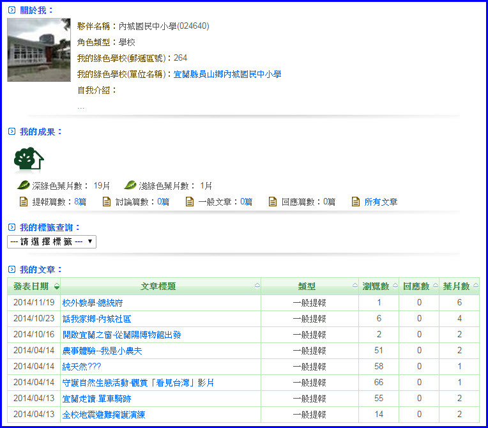Open the 所有文章 link
Screen dimensions: 488x428
coord(381,202)
